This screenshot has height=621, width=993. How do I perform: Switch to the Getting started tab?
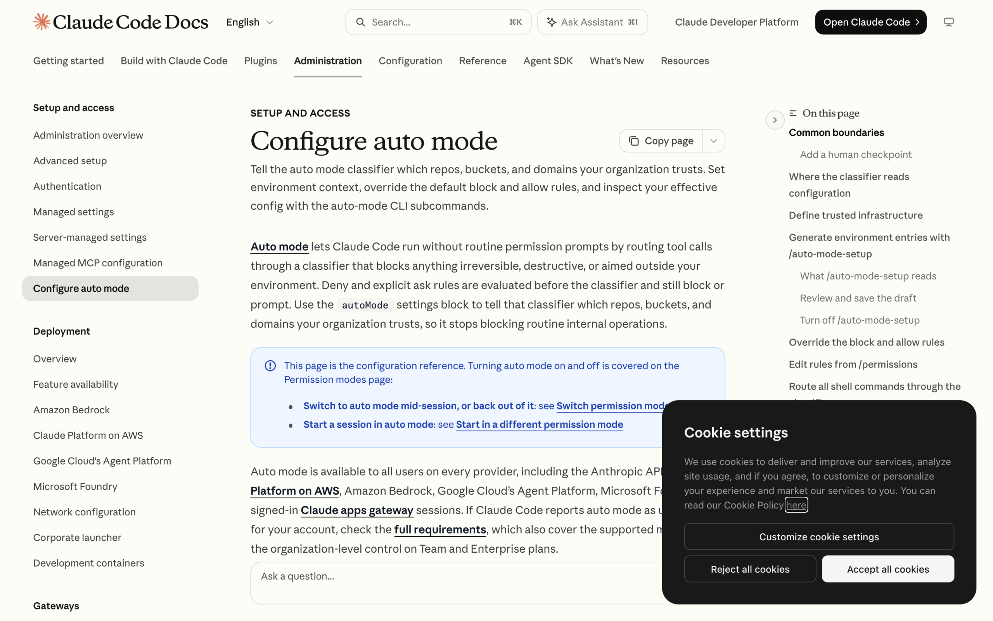(69, 61)
